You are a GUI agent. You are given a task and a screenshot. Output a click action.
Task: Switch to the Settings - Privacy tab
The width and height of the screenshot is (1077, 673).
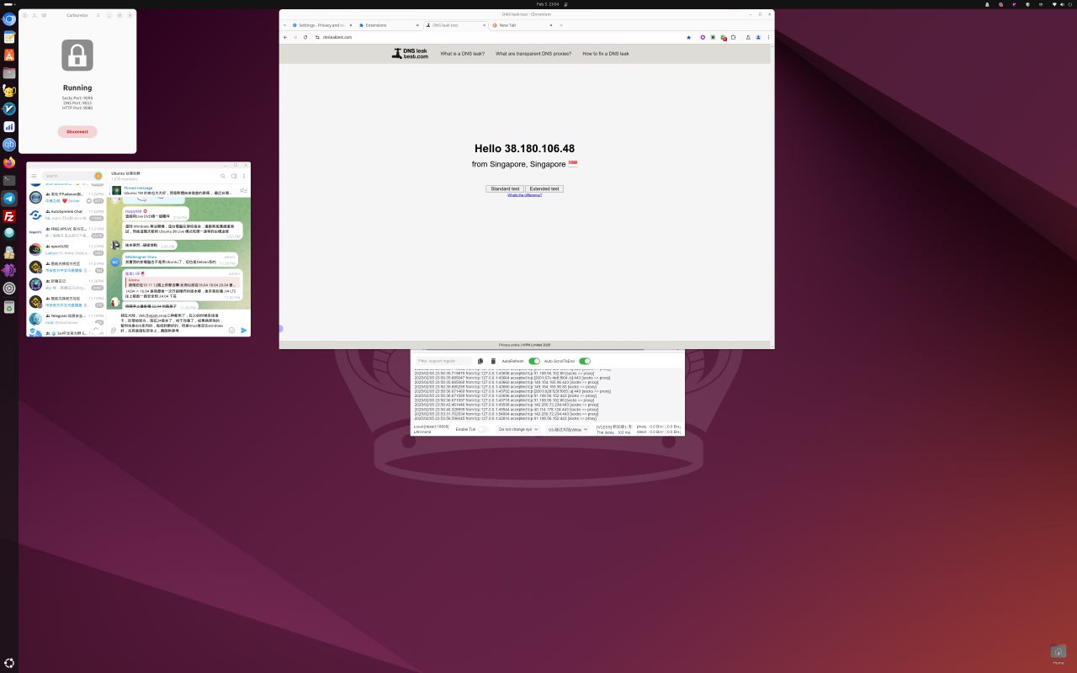[x=321, y=25]
